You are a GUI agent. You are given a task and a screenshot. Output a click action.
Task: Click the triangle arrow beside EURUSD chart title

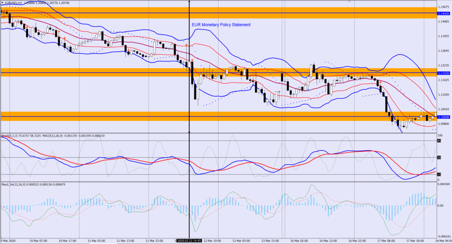coord(3,3)
